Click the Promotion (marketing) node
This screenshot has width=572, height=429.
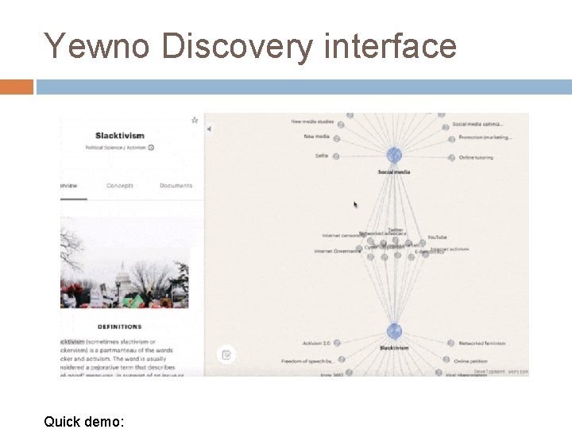click(451, 139)
